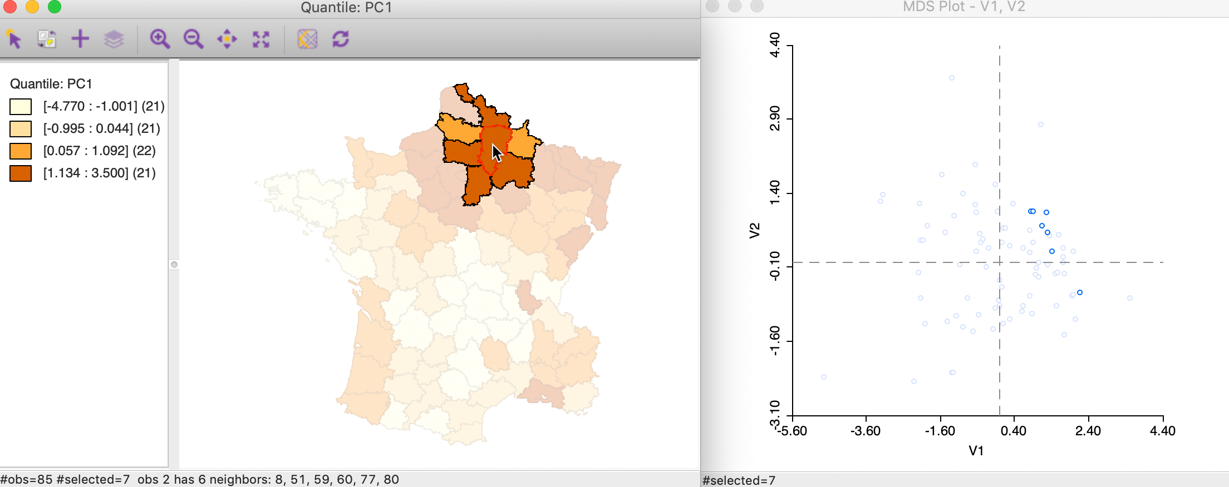Click the '#selected=7' status in MDS window
Image resolution: width=1229 pixels, height=487 pixels.
739,480
